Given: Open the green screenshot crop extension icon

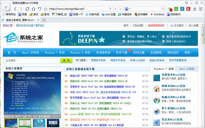Looking at the screenshot, I should coord(176,9).
